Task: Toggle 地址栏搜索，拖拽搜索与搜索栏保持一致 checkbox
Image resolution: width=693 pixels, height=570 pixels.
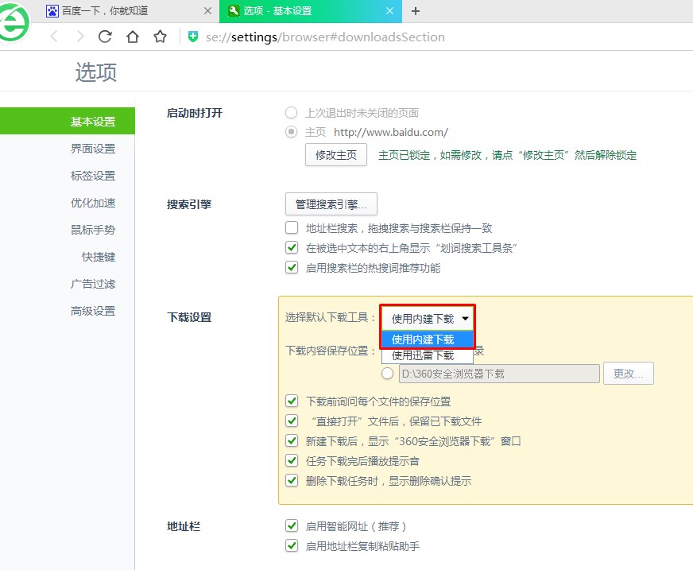Action: pos(292,227)
